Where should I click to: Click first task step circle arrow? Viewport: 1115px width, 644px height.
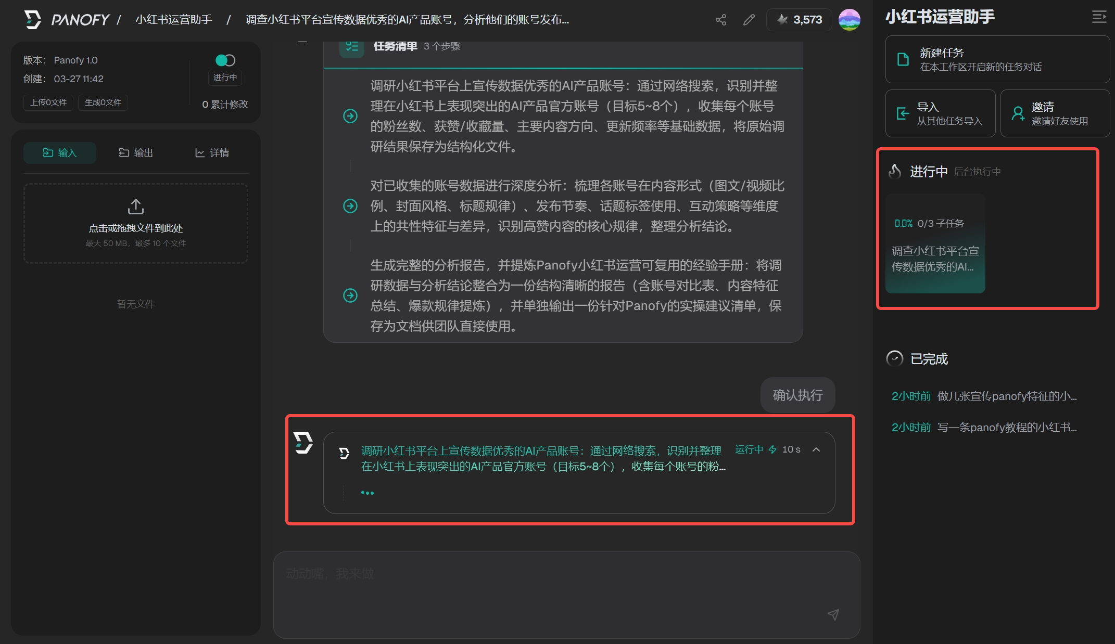(350, 116)
